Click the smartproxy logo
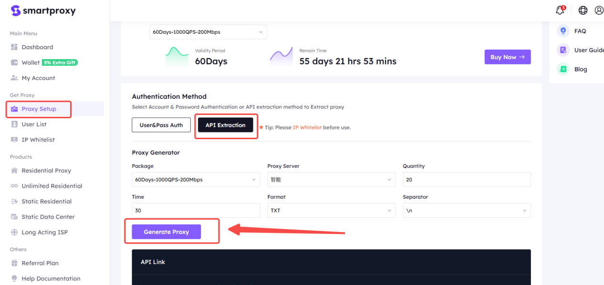Screen dimensions: 604x285 pyautogui.click(x=43, y=10)
